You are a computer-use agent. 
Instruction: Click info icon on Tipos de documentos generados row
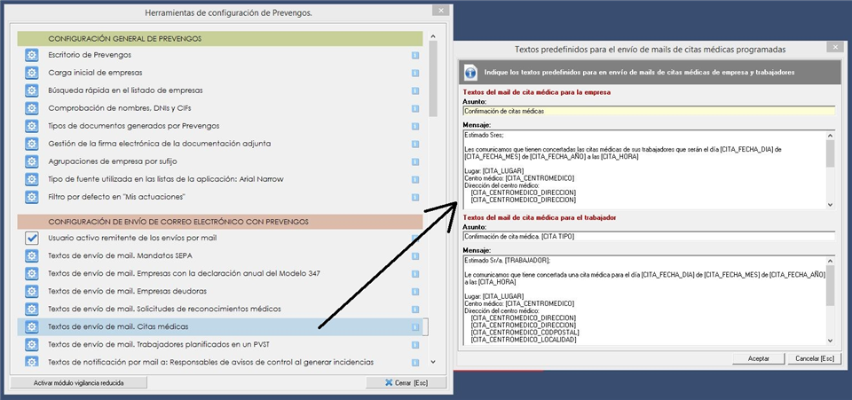(415, 126)
